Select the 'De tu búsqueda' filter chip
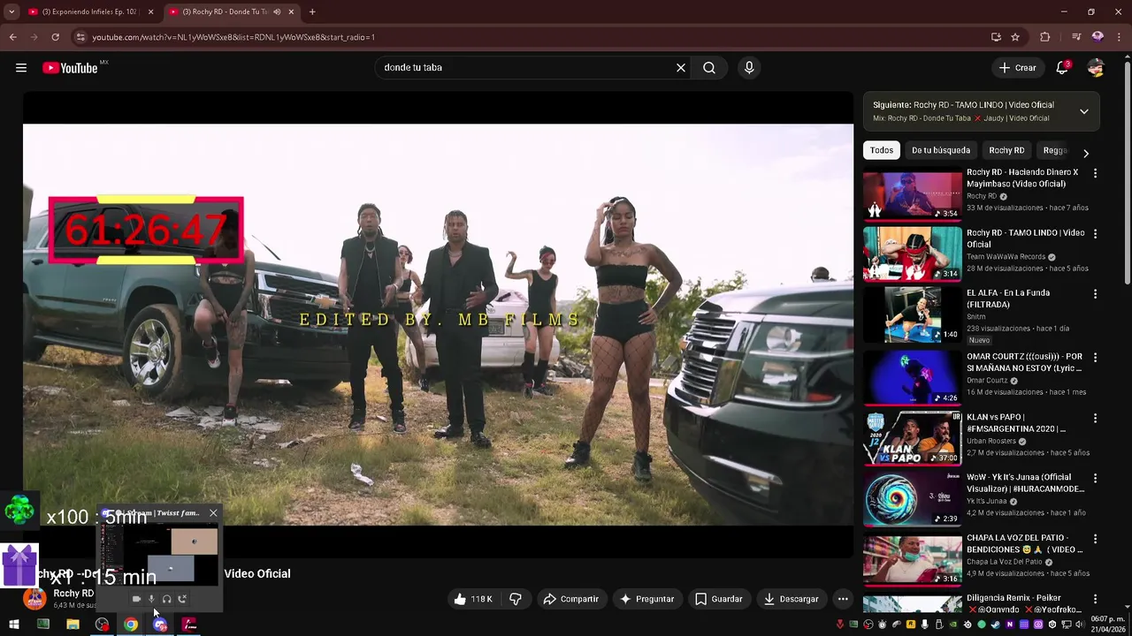Image resolution: width=1132 pixels, height=636 pixels. [941, 150]
